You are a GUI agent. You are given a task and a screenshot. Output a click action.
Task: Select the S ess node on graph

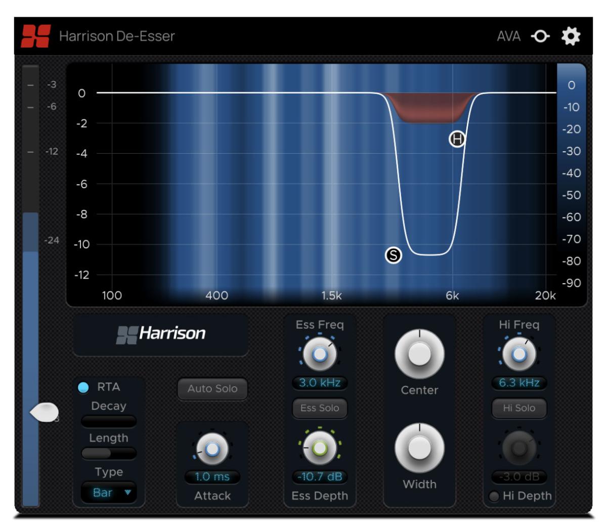[393, 255]
